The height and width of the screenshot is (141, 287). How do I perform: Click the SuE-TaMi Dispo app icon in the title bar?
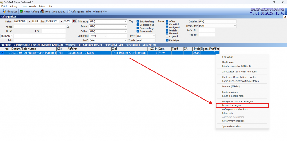coord(2,2)
